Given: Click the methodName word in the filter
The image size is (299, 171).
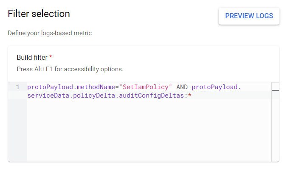Looking at the screenshot, I should click(99, 87).
